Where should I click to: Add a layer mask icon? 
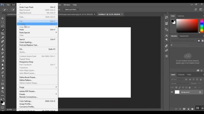point(184,109)
